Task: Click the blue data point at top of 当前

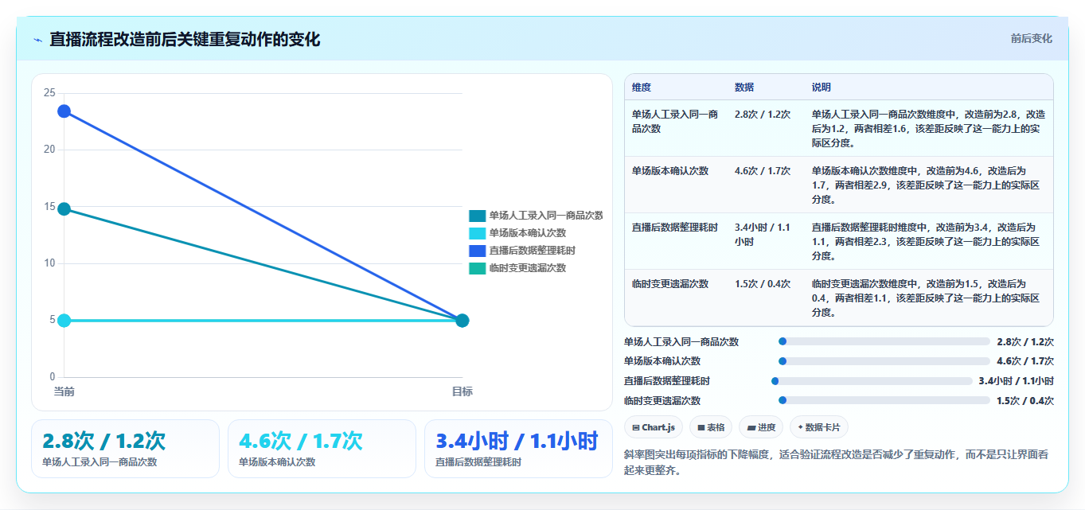Action: click(x=64, y=111)
